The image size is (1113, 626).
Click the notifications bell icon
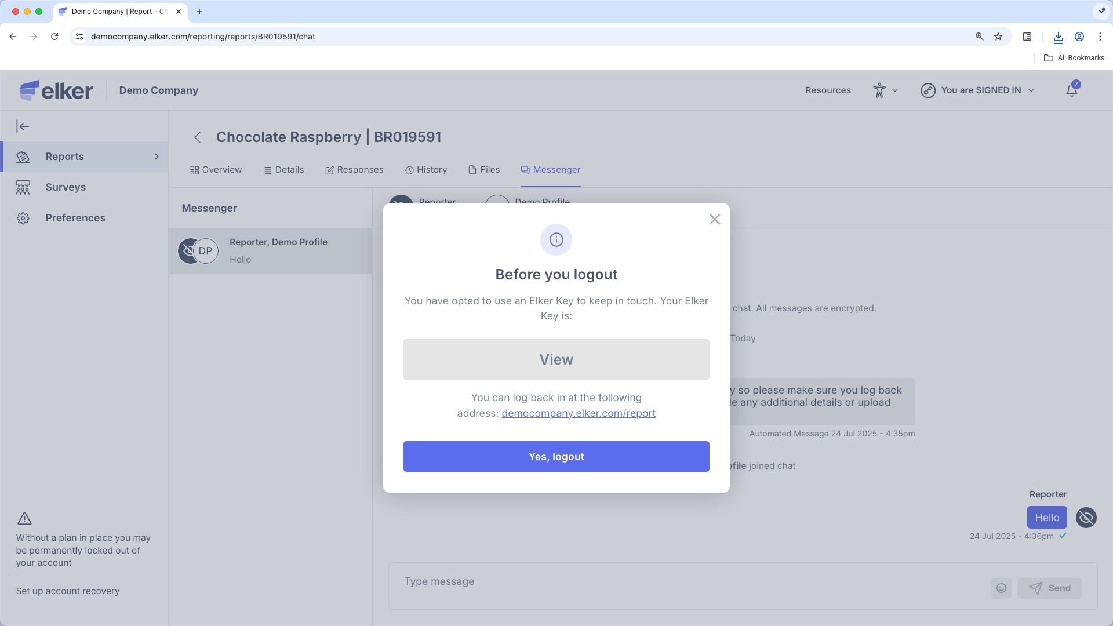[1071, 90]
